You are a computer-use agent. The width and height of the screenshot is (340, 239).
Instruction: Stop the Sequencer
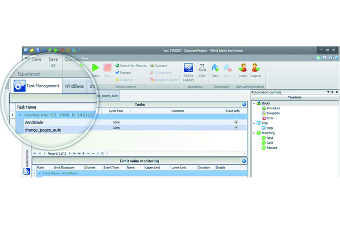227,70
